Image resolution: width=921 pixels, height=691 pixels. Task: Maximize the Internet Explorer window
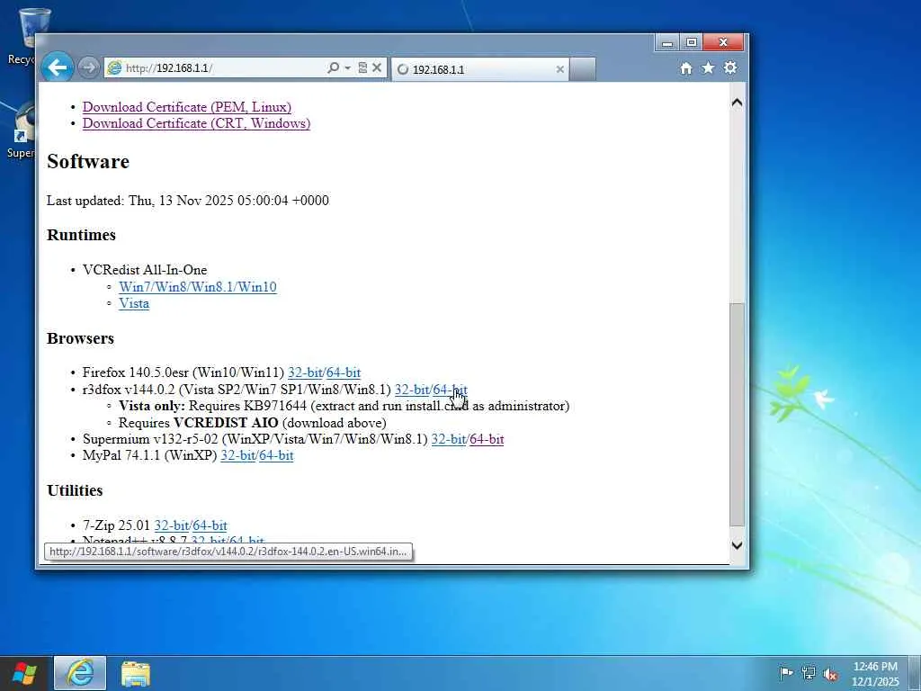(x=692, y=42)
